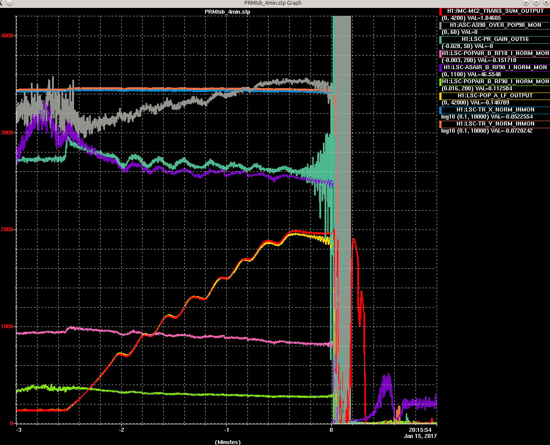The width and height of the screenshot is (550, 445).
Task: Select the H1:IMC-MC2_TRANS_SUM_OUTPUT legend entry
Action: pyautogui.click(x=495, y=11)
